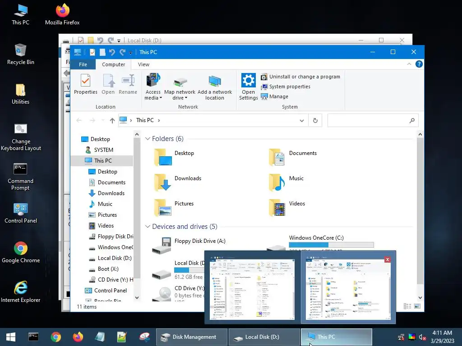Screen dimensions: 462x346
Task: Click Manage in System group
Action: click(x=275, y=96)
